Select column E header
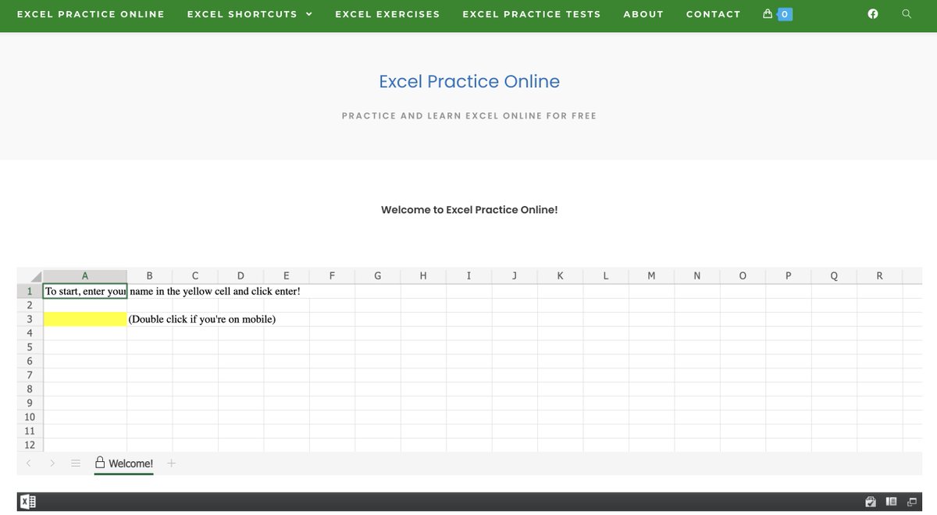 (287, 275)
